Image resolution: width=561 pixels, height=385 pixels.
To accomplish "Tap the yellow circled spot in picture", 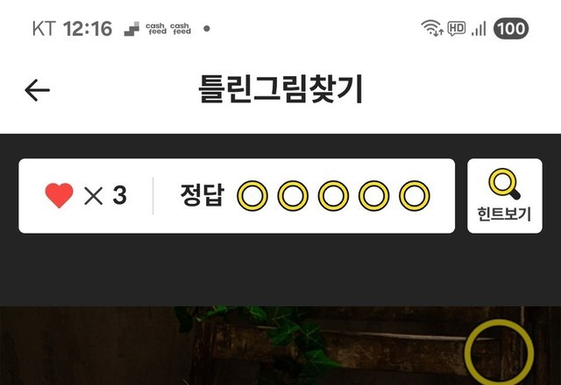I will point(499,352).
